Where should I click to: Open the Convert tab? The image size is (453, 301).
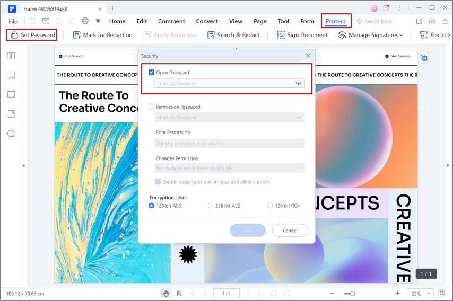pos(207,21)
